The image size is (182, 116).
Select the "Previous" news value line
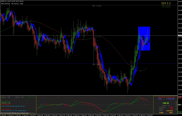[6, 104]
